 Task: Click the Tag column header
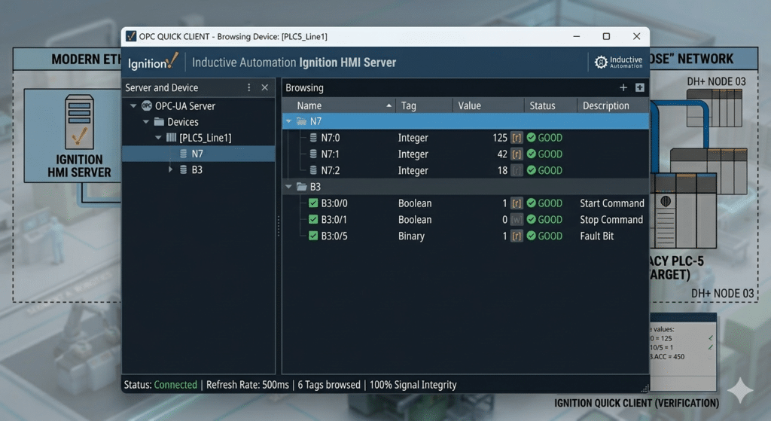(x=424, y=105)
